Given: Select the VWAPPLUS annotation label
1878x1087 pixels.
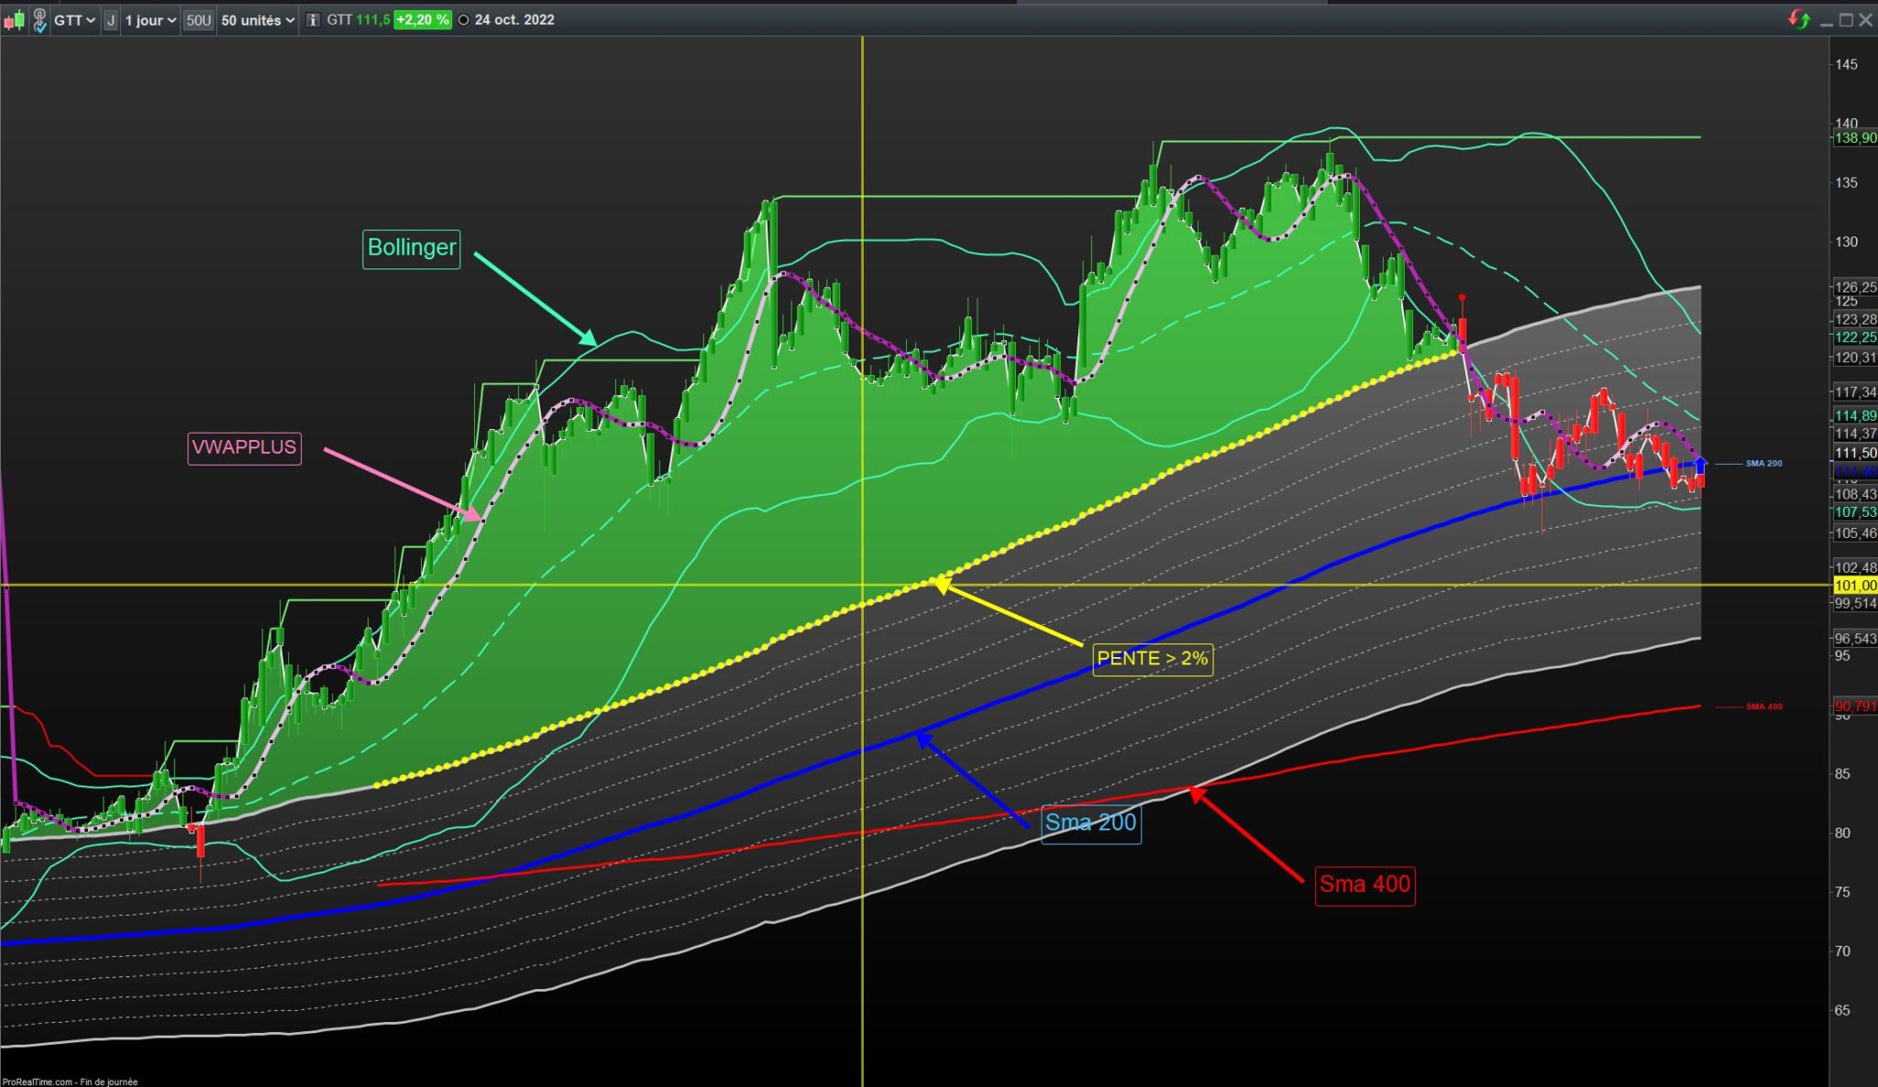Looking at the screenshot, I should [244, 447].
